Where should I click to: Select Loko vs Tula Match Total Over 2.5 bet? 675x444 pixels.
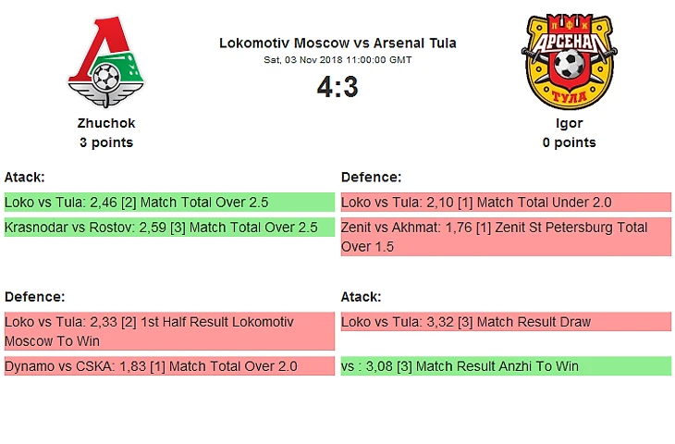(168, 202)
